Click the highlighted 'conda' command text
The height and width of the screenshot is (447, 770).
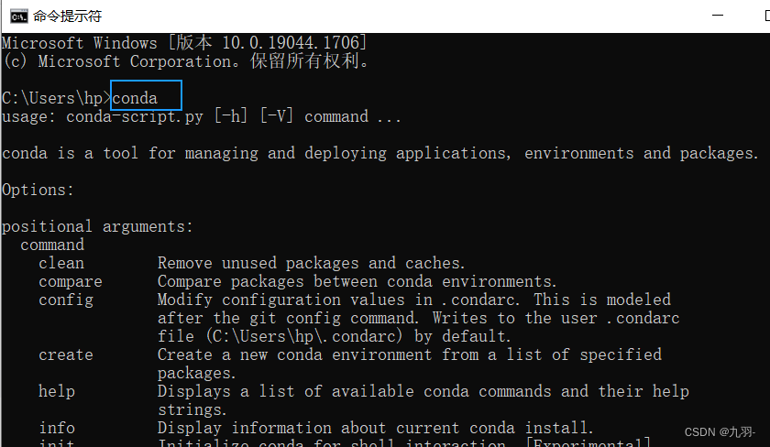[135, 98]
